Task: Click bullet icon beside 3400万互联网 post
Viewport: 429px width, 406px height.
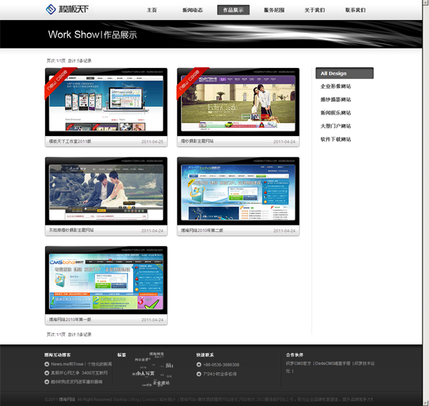Action: (46, 373)
